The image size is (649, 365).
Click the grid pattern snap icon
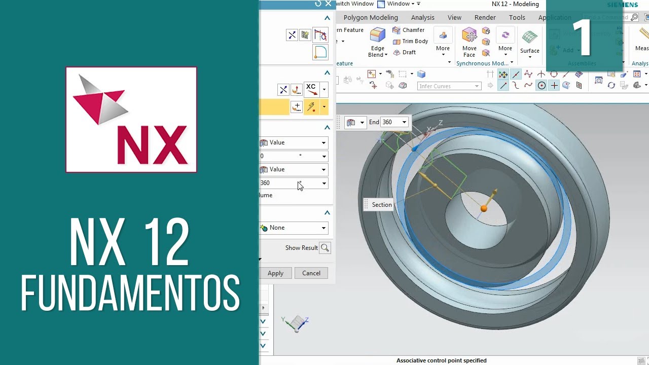pyautogui.click(x=579, y=86)
